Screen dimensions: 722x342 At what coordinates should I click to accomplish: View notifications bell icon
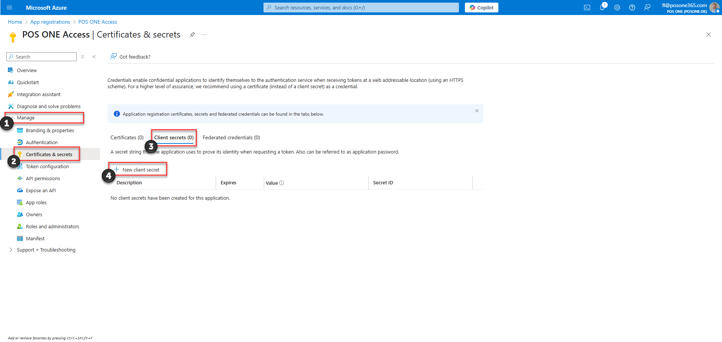point(602,8)
